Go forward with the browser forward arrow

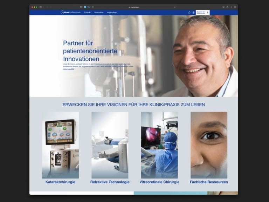51,7
